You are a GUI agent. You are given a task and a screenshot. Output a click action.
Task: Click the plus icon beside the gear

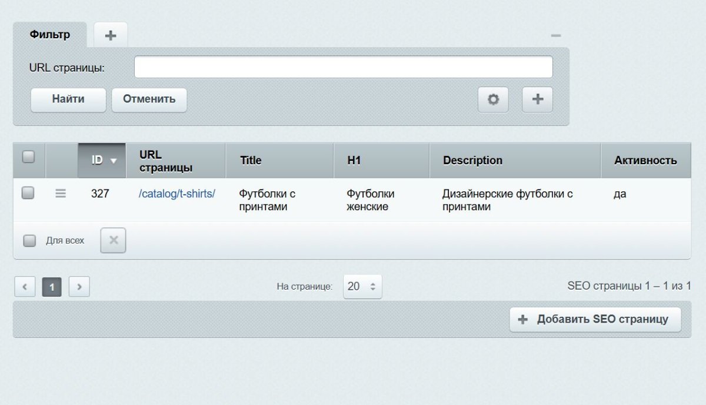click(536, 99)
